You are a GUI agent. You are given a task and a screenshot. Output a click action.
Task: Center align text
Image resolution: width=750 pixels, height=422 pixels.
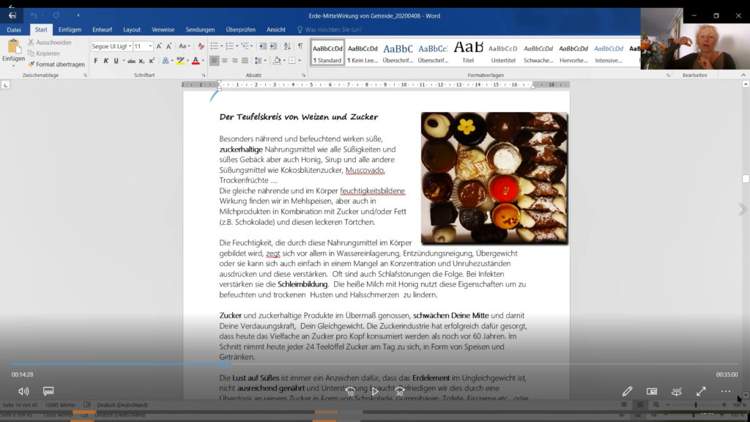coord(224,61)
